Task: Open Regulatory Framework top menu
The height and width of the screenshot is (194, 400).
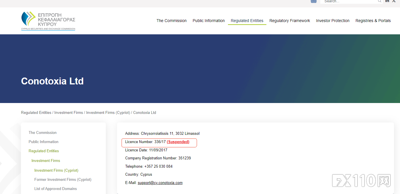Action: point(290,21)
